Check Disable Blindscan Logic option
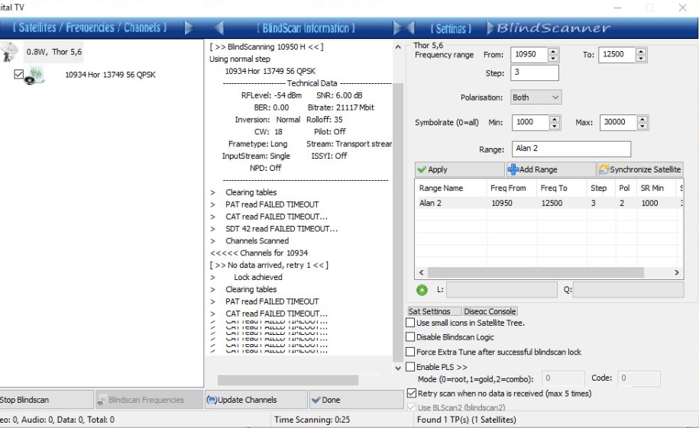The width and height of the screenshot is (699, 428). (410, 336)
